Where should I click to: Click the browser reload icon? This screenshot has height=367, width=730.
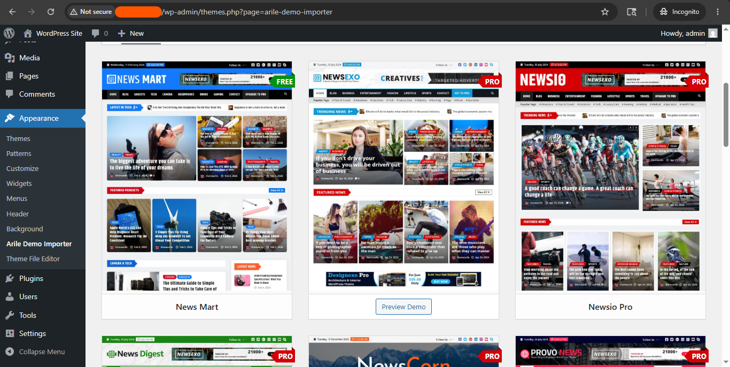tap(50, 12)
